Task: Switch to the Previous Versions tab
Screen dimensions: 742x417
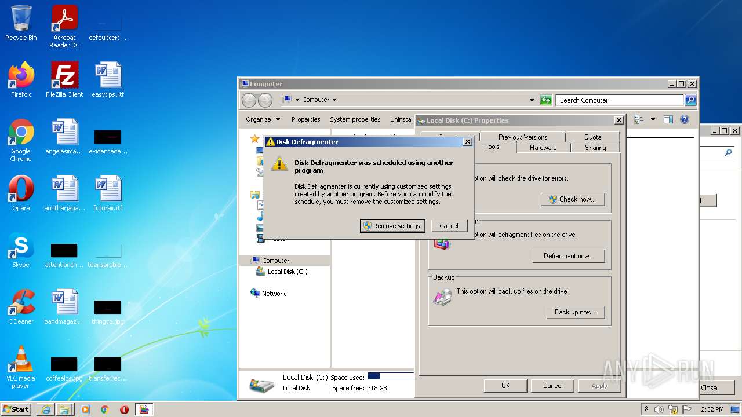Action: (522, 137)
